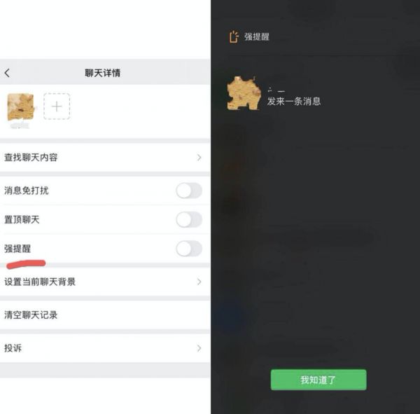Turn on the 强提醒 switch
The width and height of the screenshot is (420, 414).
(x=189, y=249)
